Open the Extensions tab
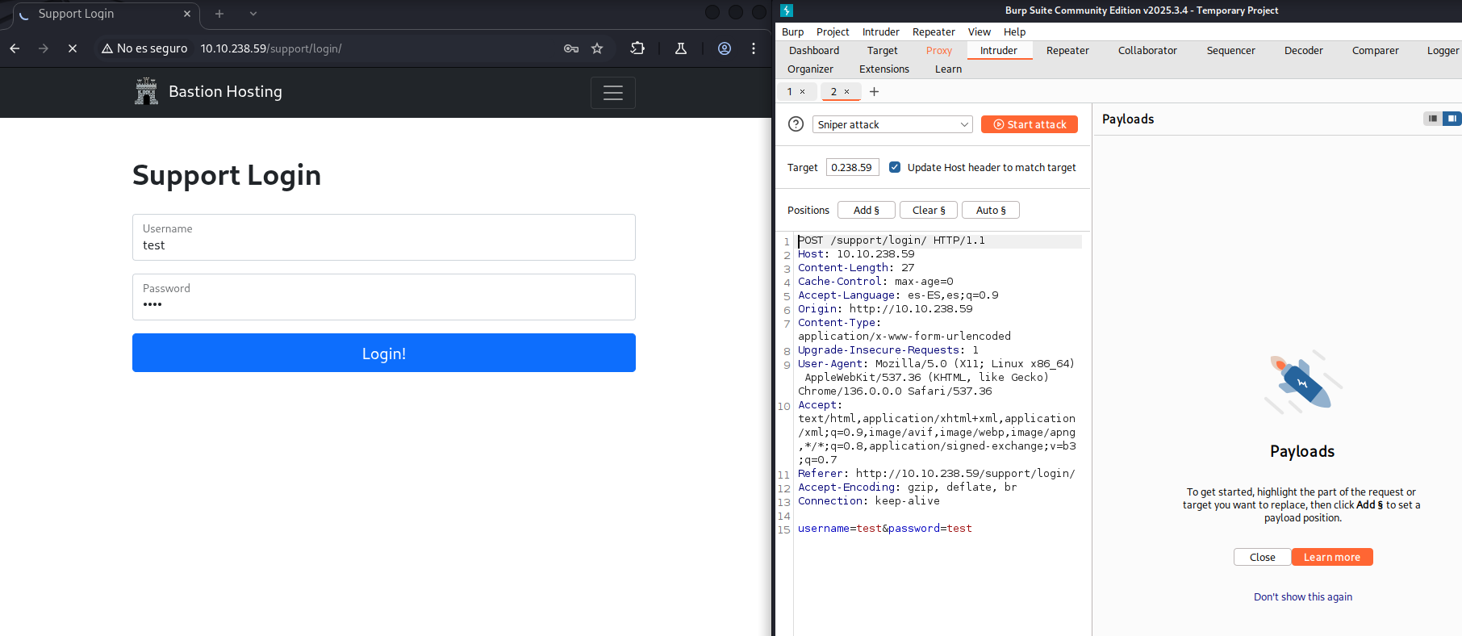 884,69
